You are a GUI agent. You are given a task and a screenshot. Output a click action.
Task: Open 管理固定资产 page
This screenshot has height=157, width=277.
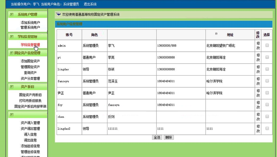coord(30,67)
